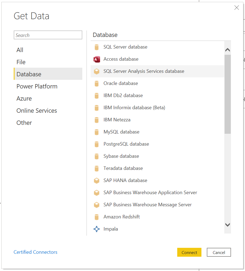Click the blue Impala connector icon
Image resolution: width=245 pixels, height=271 pixels.
[97, 229]
